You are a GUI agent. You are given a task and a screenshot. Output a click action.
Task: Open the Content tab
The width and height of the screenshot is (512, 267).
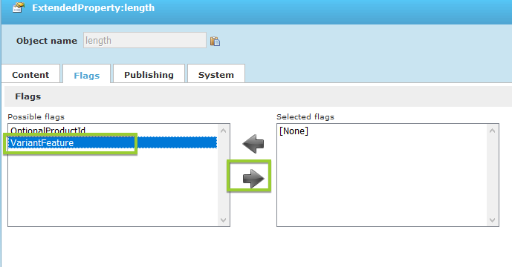coord(30,74)
